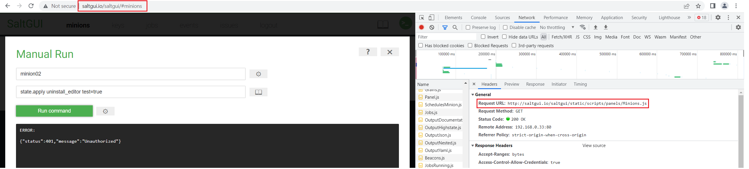
Task: Check Blocked Requests checkbox
Action: [470, 45]
